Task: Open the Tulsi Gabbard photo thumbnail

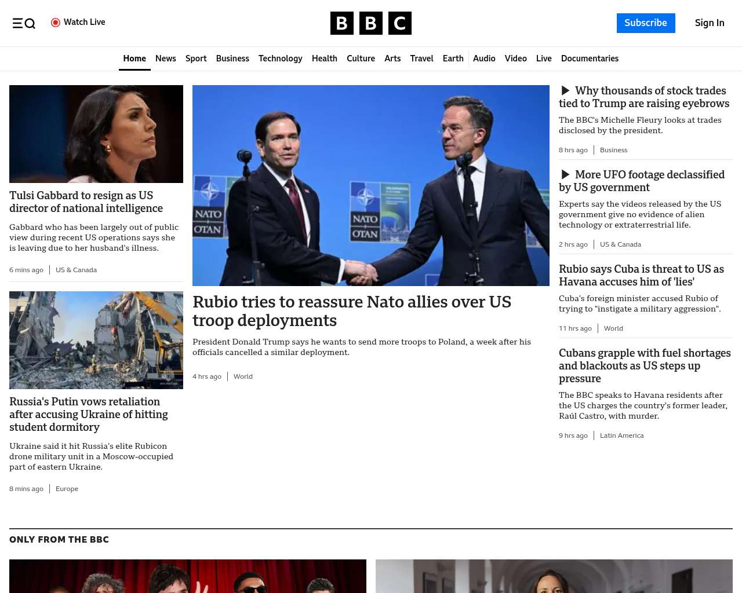Action: (96, 134)
